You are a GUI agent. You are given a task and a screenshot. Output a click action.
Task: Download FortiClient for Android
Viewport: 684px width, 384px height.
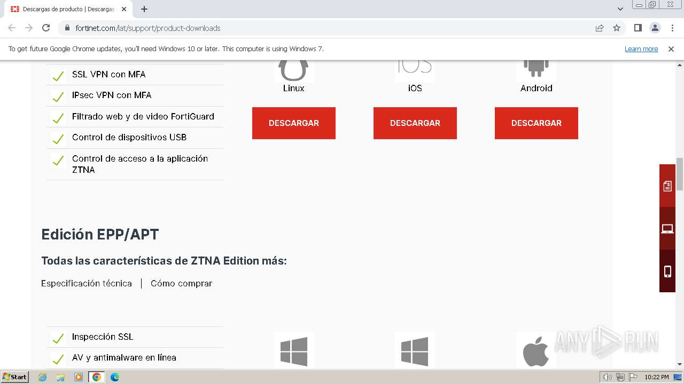537,123
